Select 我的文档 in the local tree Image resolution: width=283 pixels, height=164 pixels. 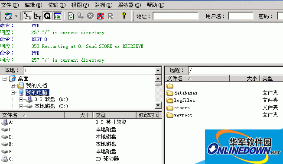(x=37, y=85)
